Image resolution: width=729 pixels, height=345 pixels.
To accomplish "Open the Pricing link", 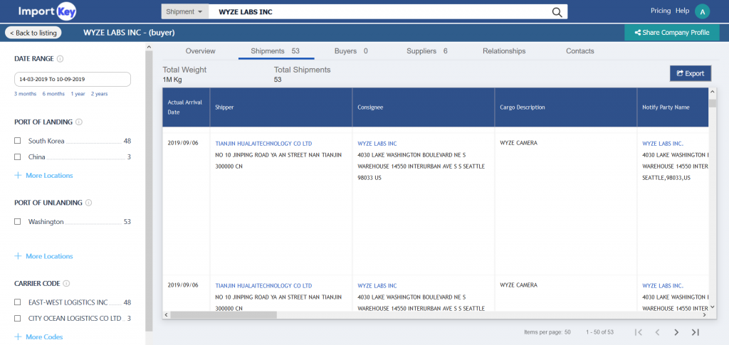I will pos(660,11).
